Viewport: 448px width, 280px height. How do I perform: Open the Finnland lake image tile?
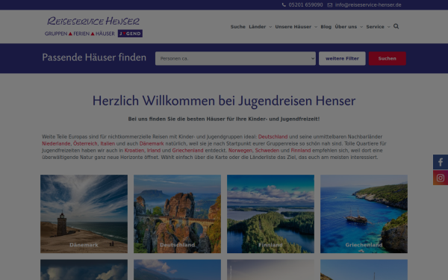point(270,214)
